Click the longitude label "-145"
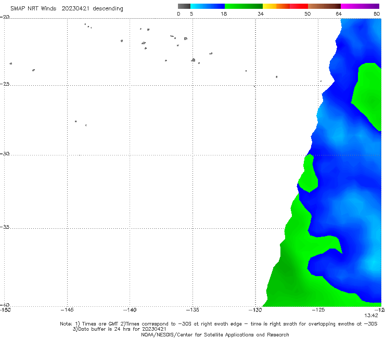The width and height of the screenshot is (385, 338). coord(67,310)
